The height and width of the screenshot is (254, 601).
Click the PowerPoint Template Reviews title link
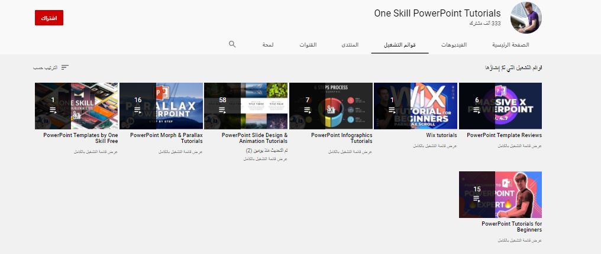click(505, 135)
